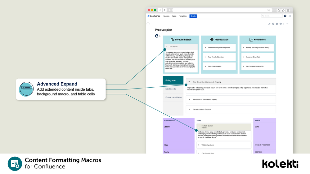
Task: Click the SCOPING status cell
Action: click(264, 151)
